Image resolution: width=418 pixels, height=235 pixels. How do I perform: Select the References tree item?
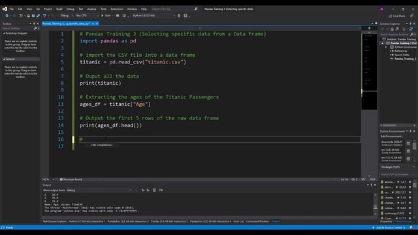coord(400,51)
